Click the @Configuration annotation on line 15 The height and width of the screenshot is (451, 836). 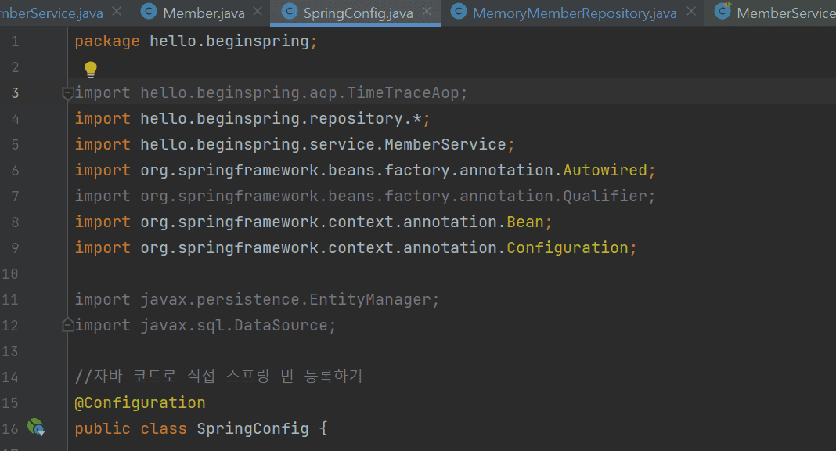139,402
